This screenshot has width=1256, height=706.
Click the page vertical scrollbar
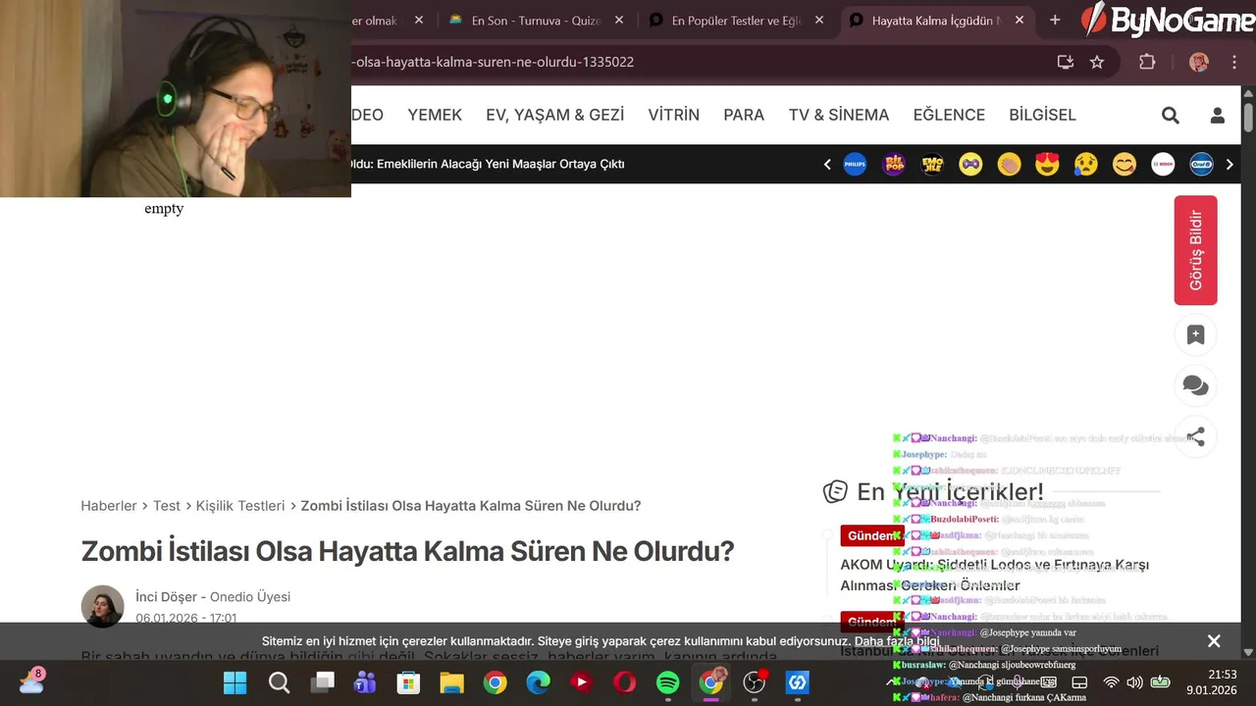click(1248, 118)
